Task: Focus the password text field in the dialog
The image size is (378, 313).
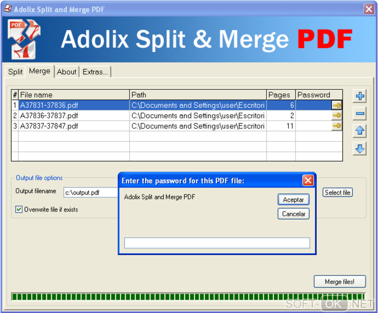Action: tap(217, 243)
